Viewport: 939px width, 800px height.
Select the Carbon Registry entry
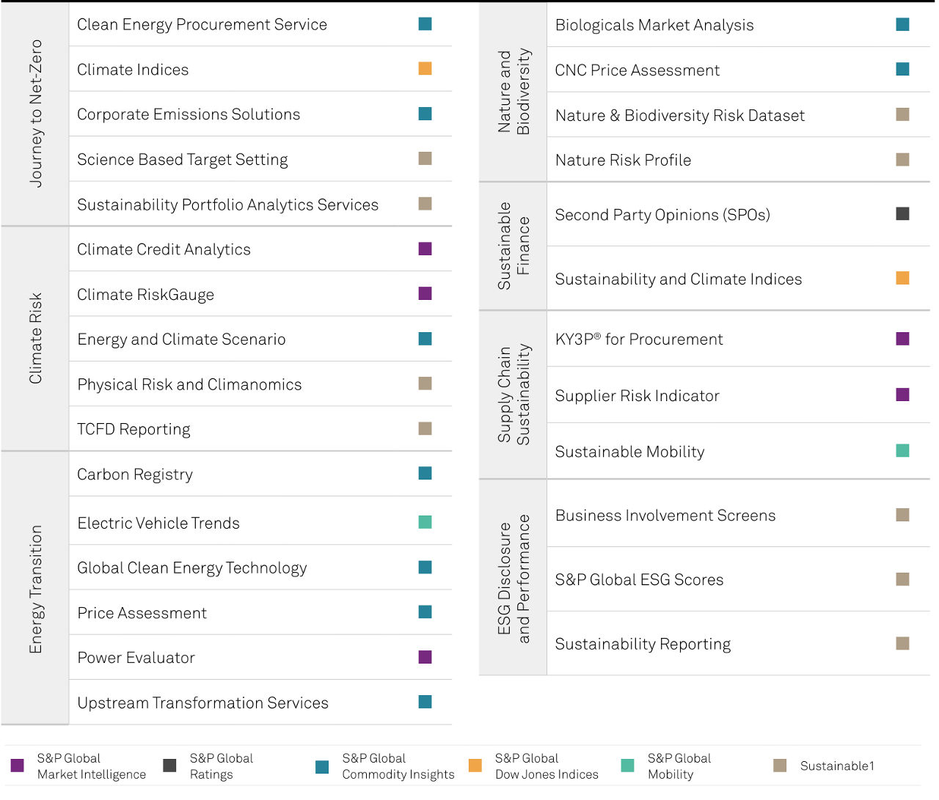135,474
